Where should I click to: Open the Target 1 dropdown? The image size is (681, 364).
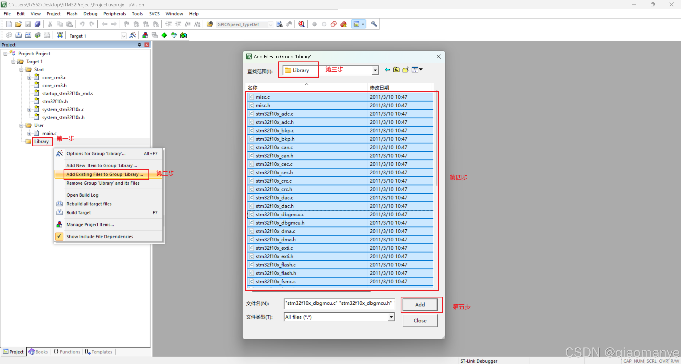[x=123, y=36]
